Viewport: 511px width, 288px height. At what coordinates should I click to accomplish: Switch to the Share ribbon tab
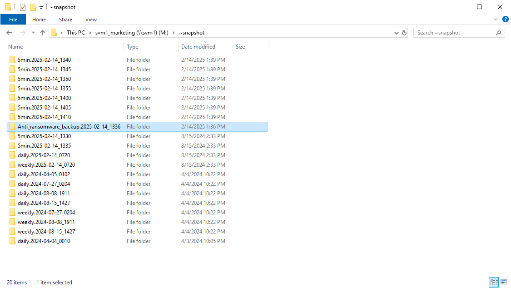65,20
